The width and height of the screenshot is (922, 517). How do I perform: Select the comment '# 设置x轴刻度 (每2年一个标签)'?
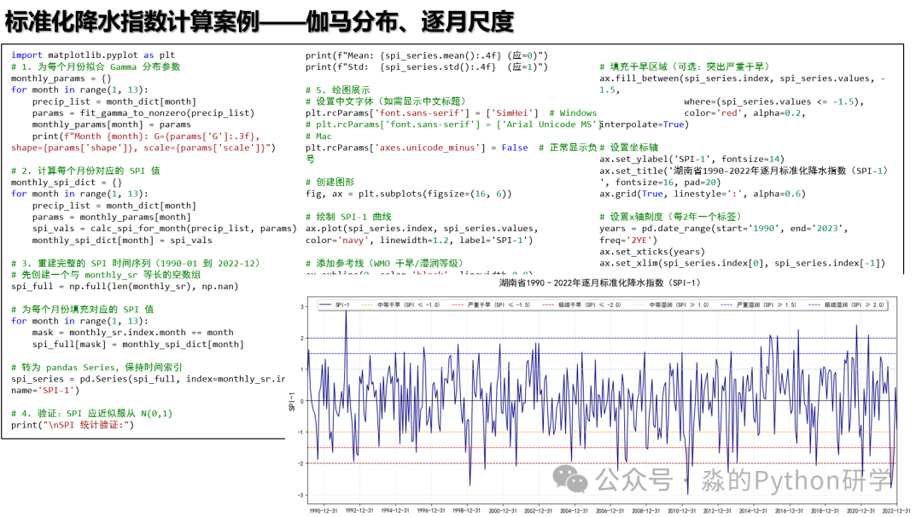point(670,217)
